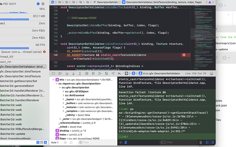Viewport: 236px width, 147px height.
Task: Click the blue process info icon
Action: tap(38, 4)
